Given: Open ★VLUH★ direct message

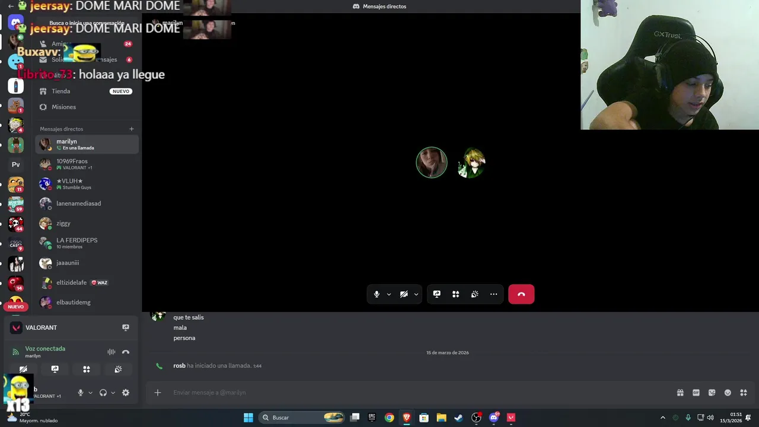Looking at the screenshot, I should pos(87,184).
